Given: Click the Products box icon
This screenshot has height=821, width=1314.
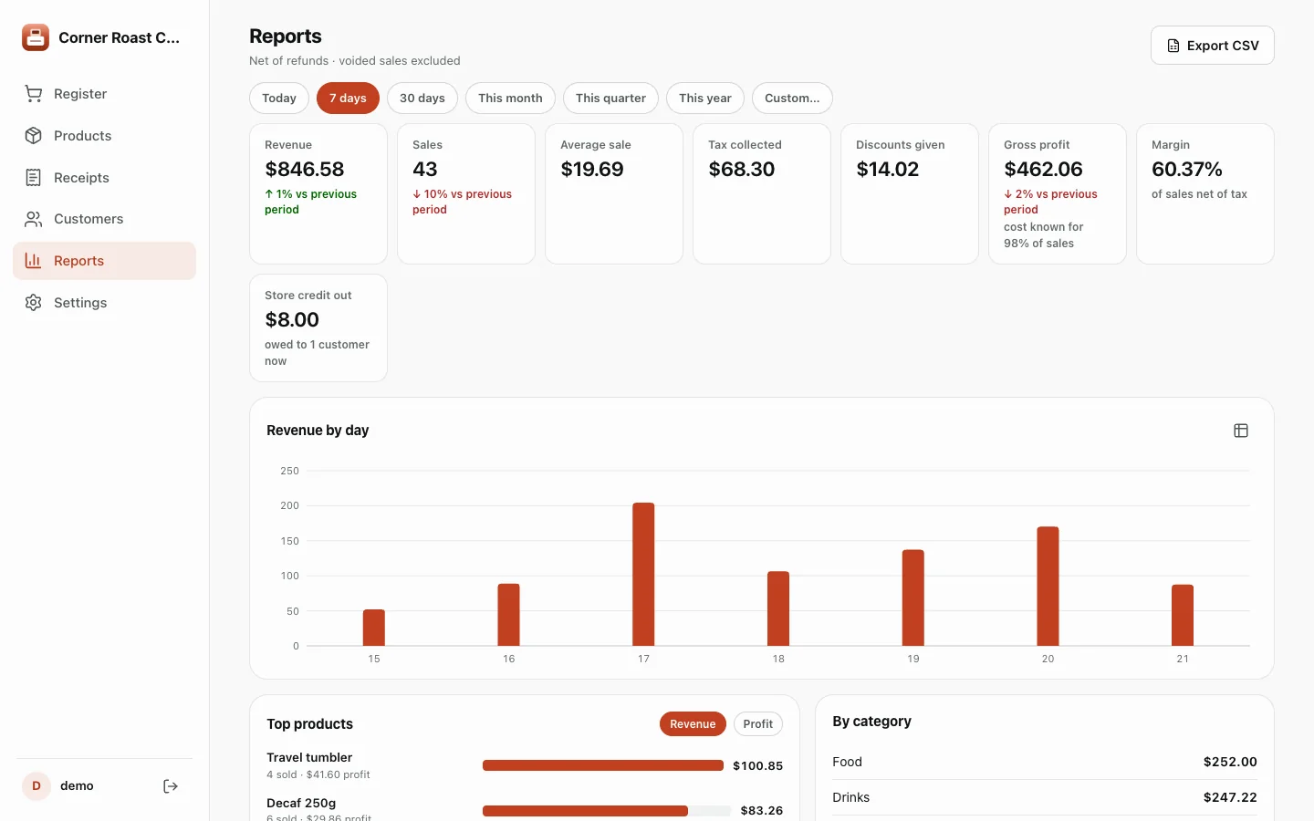Looking at the screenshot, I should (x=34, y=136).
